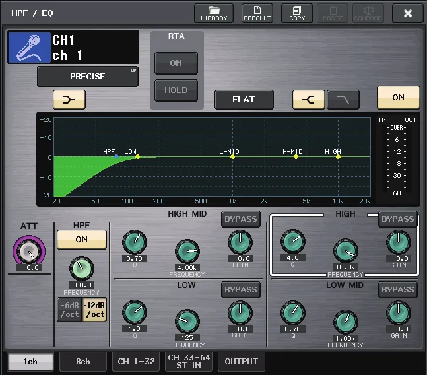The width and height of the screenshot is (427, 375).
Task: Open the EQ Library
Action: 214,13
